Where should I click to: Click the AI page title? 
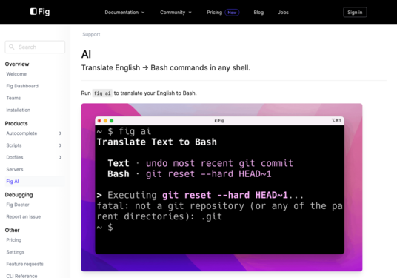click(86, 54)
